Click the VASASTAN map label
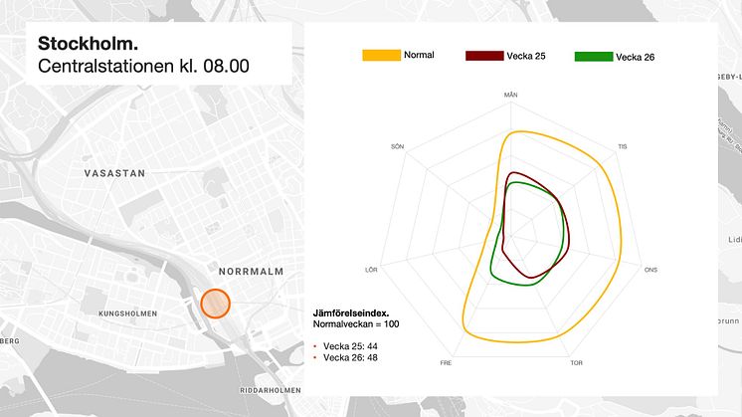This screenshot has height=417, width=742. click(x=115, y=174)
